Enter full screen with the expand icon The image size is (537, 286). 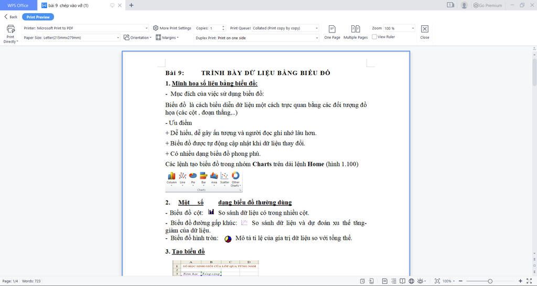529,281
